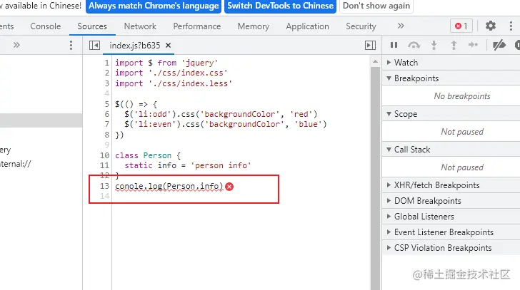
Task: Click the 'class Person {' code line
Action: point(148,155)
